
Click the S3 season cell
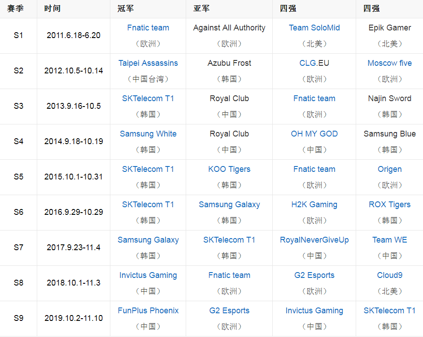18,106
